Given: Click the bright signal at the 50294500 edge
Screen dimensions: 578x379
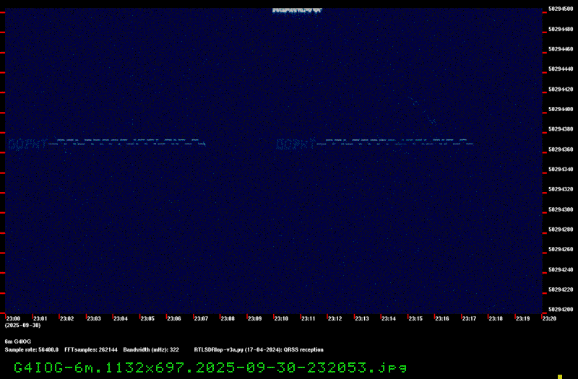Looking at the screenshot, I should pyautogui.click(x=297, y=11).
